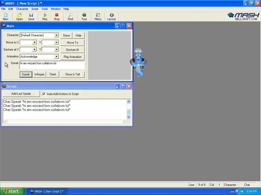Click the New toolbar icon
Screen dimensions: 261x195
[6, 17]
